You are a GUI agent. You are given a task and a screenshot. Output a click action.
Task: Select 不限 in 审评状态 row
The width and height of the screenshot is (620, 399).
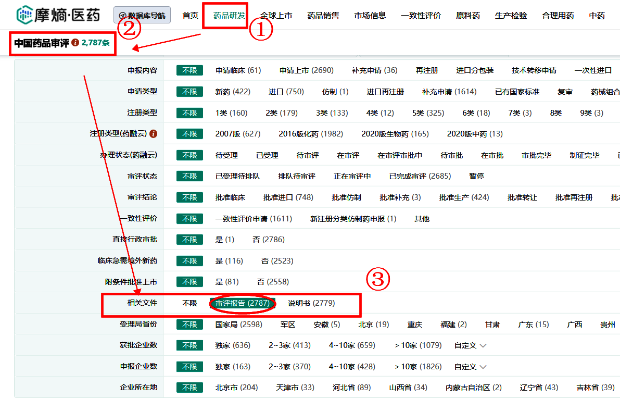coord(190,176)
